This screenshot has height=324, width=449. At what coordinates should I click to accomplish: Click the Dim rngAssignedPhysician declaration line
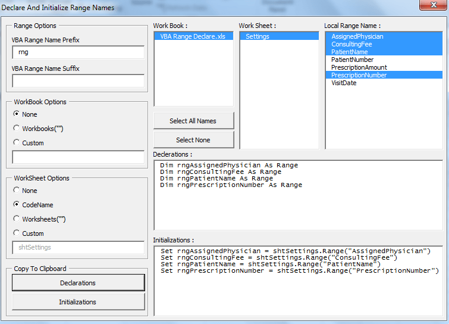tap(229, 165)
